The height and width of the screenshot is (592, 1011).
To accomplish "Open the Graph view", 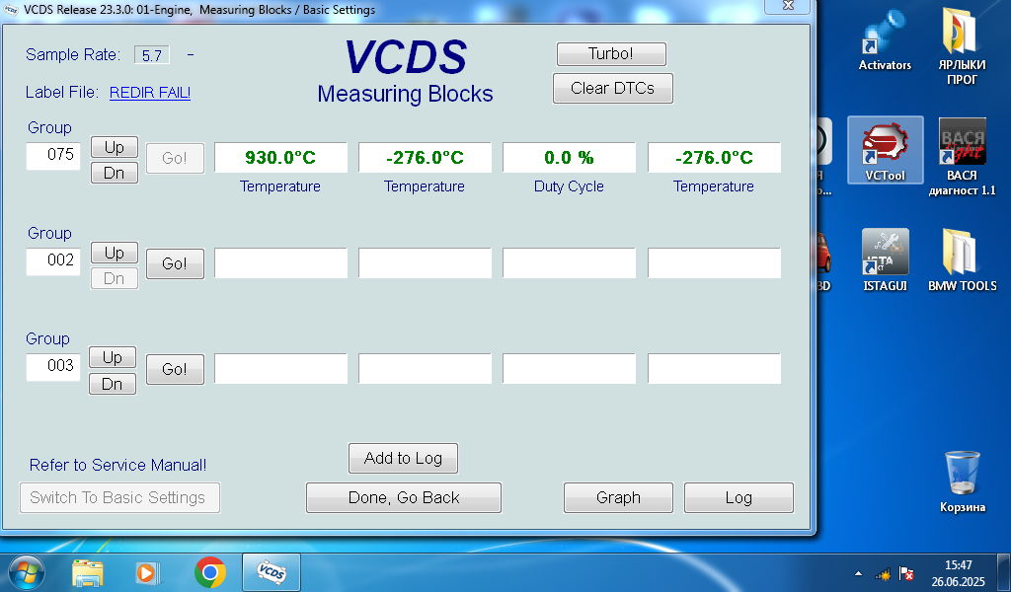I will tap(618, 497).
